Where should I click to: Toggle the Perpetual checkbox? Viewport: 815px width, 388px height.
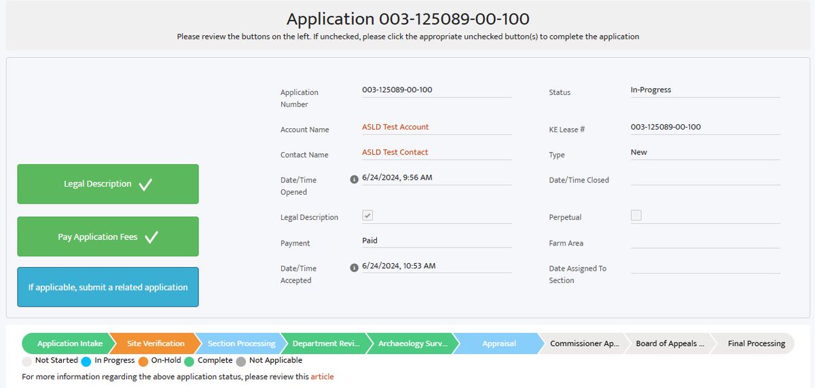pyautogui.click(x=636, y=215)
